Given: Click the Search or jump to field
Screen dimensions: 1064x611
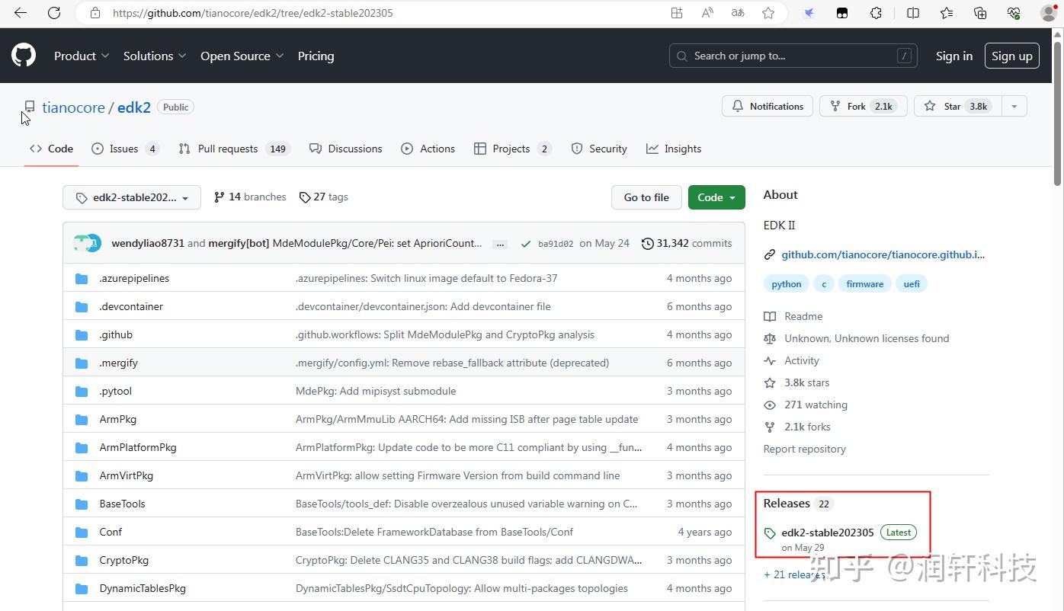Looking at the screenshot, I should (793, 56).
